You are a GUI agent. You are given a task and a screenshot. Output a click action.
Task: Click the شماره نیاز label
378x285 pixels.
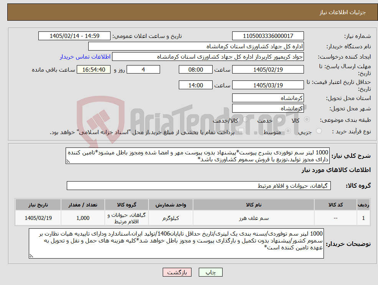[358, 36]
